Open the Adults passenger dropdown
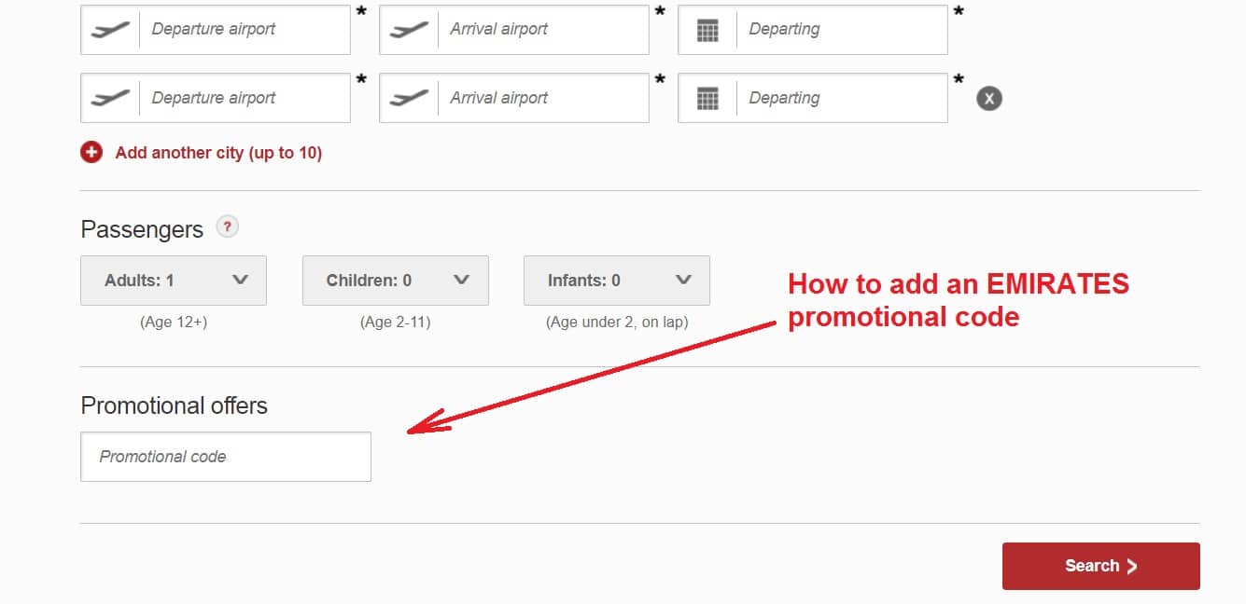Image resolution: width=1246 pixels, height=604 pixels. 173,280
